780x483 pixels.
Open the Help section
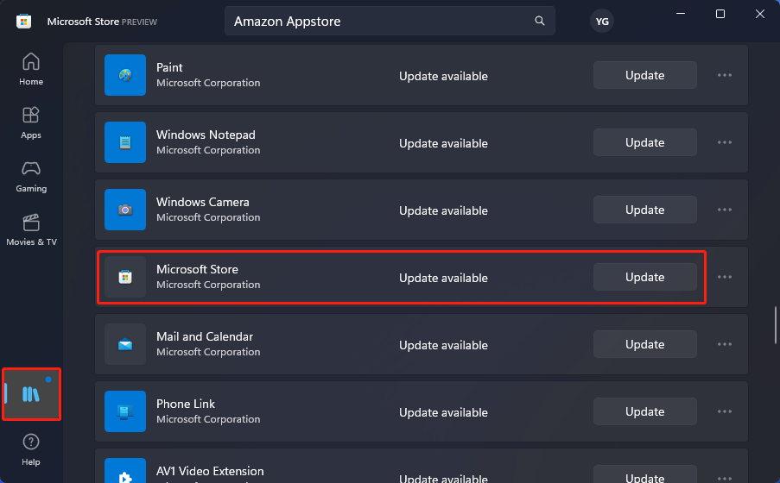(31, 449)
